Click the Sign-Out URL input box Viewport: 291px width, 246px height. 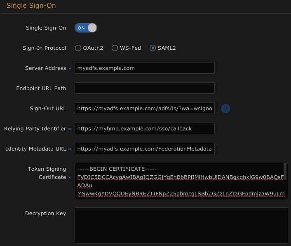[x=144, y=108]
